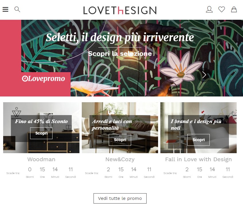Click the Lovepromo clock icon
Viewport: 243px width, 209px height.
(25, 78)
